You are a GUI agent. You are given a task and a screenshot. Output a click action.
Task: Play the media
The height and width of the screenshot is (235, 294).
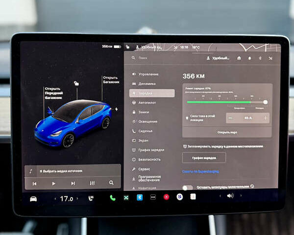[53, 184]
